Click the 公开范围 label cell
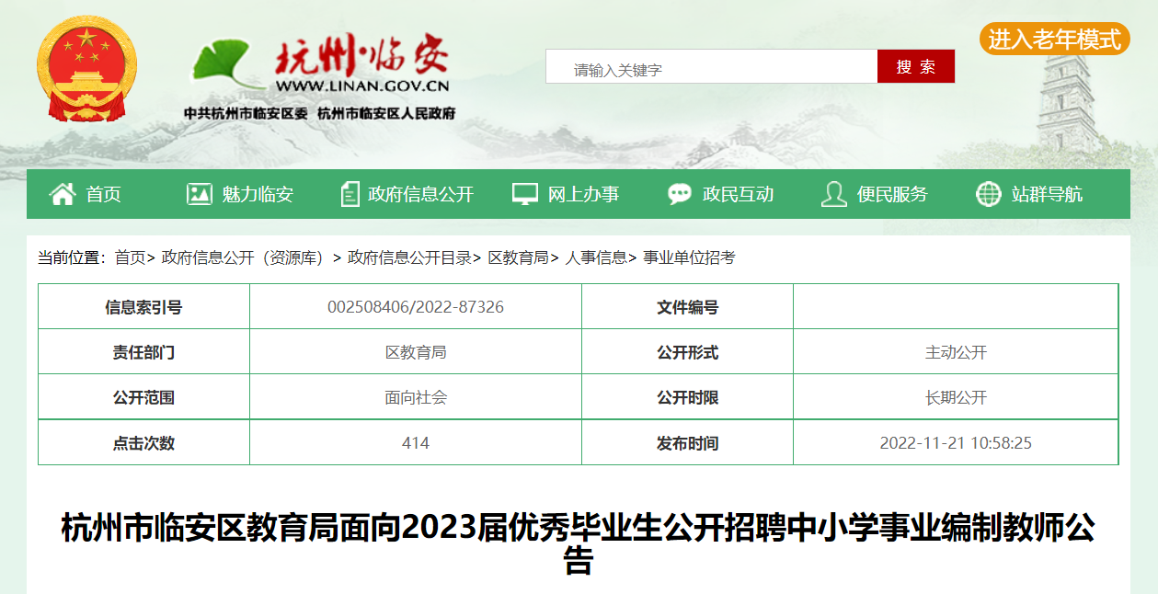The width and height of the screenshot is (1158, 594). (143, 397)
